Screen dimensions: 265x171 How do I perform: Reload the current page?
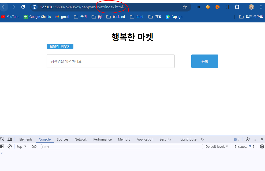click(23, 7)
